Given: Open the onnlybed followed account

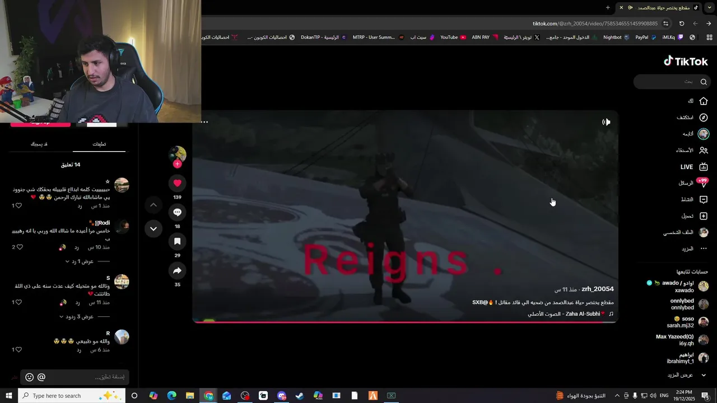Looking at the screenshot, I should click(x=689, y=304).
